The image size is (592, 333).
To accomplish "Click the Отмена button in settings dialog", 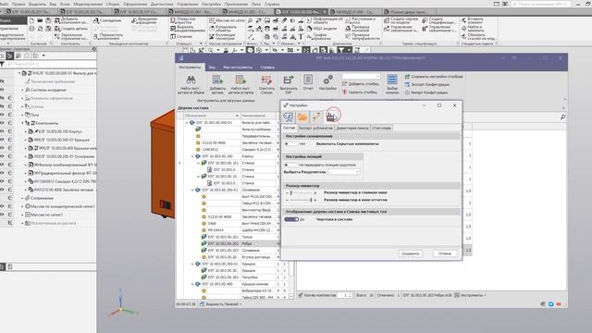I will [445, 253].
